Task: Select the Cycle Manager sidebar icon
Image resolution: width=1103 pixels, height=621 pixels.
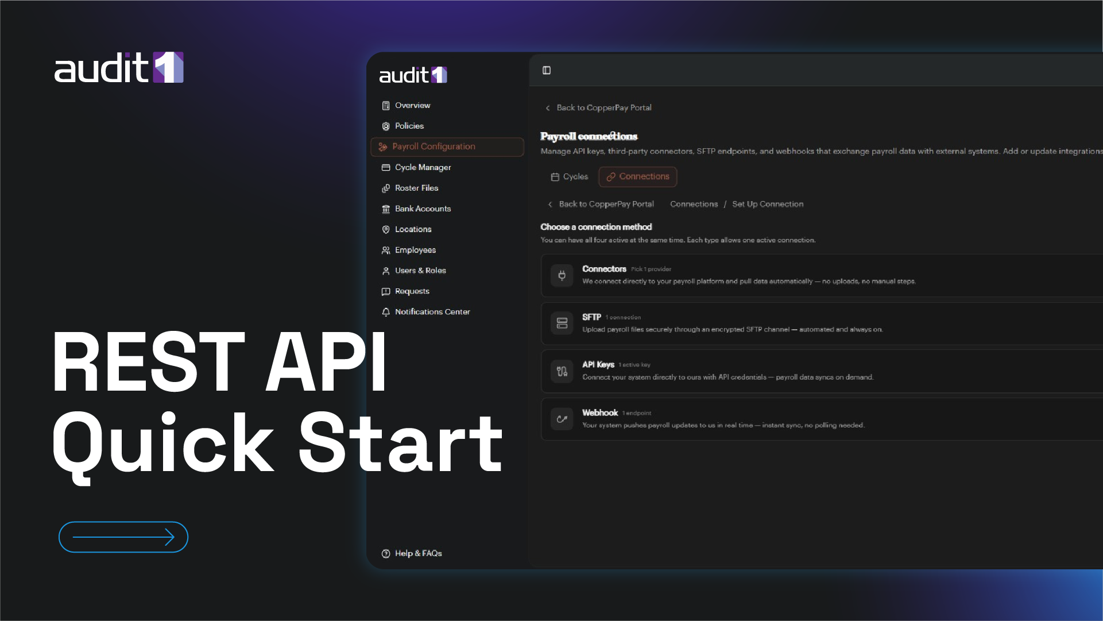Action: tap(385, 167)
